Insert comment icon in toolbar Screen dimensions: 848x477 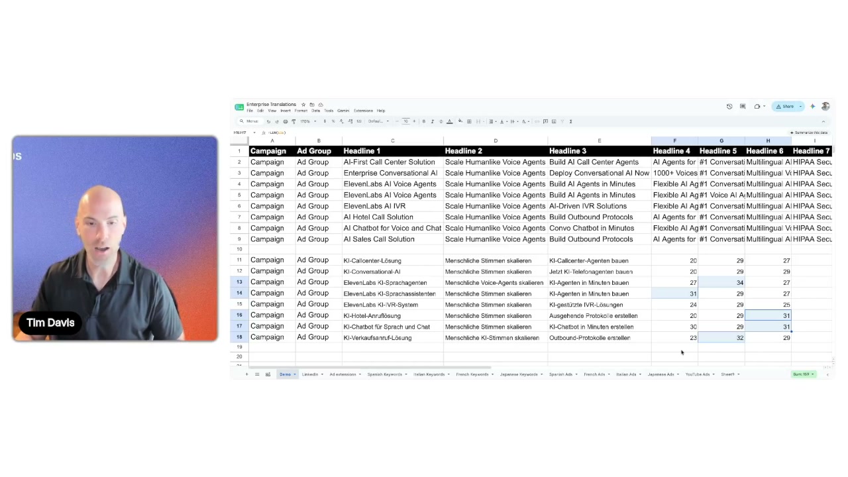(x=545, y=121)
